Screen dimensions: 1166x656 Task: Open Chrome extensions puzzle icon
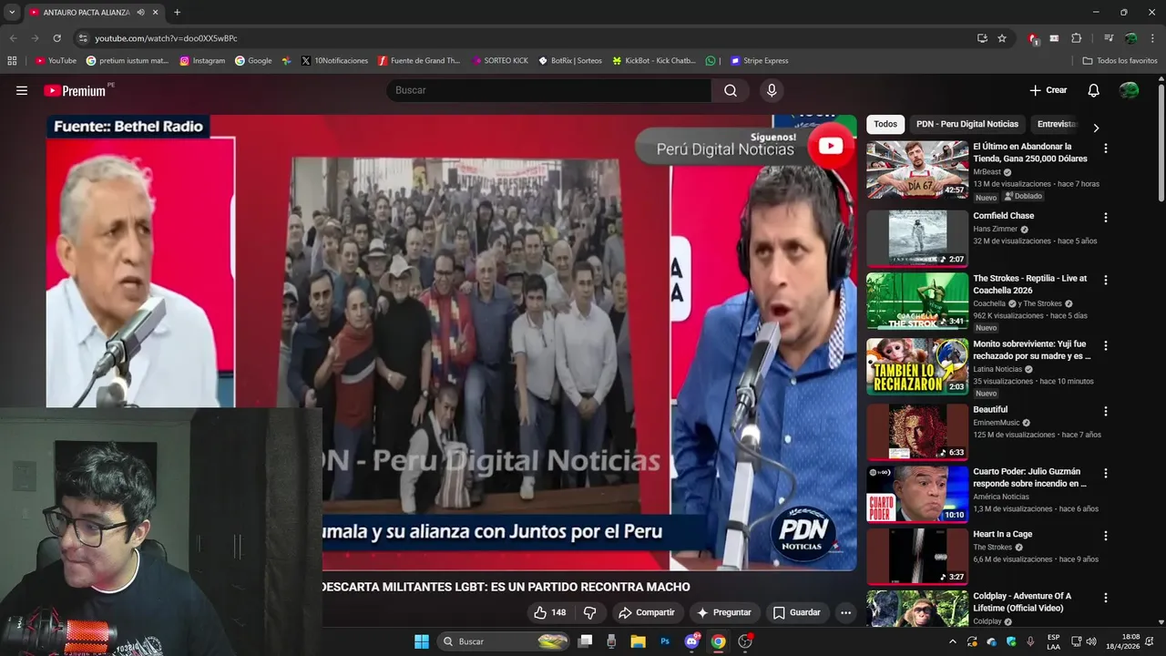tap(1076, 38)
